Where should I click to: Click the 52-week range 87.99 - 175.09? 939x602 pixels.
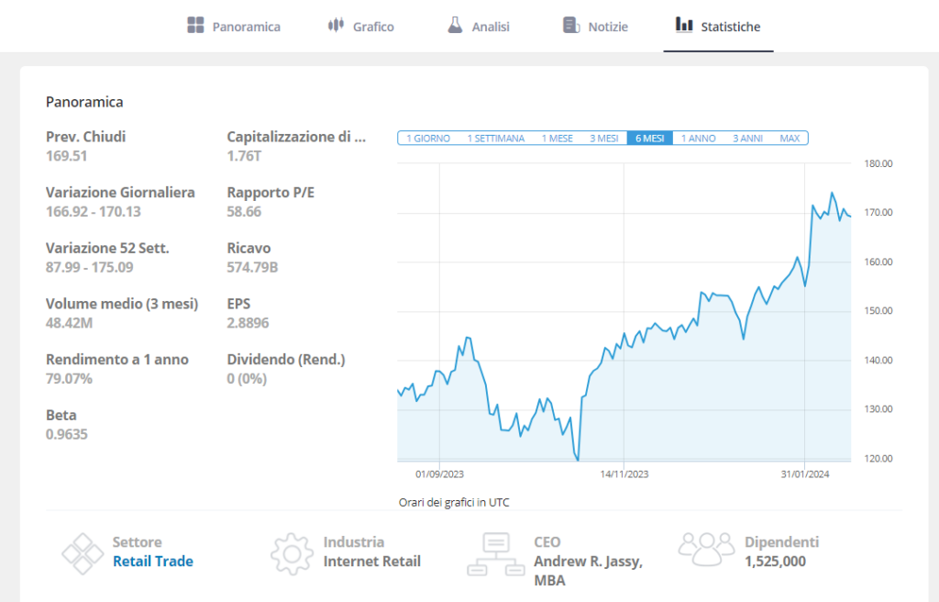click(x=90, y=267)
